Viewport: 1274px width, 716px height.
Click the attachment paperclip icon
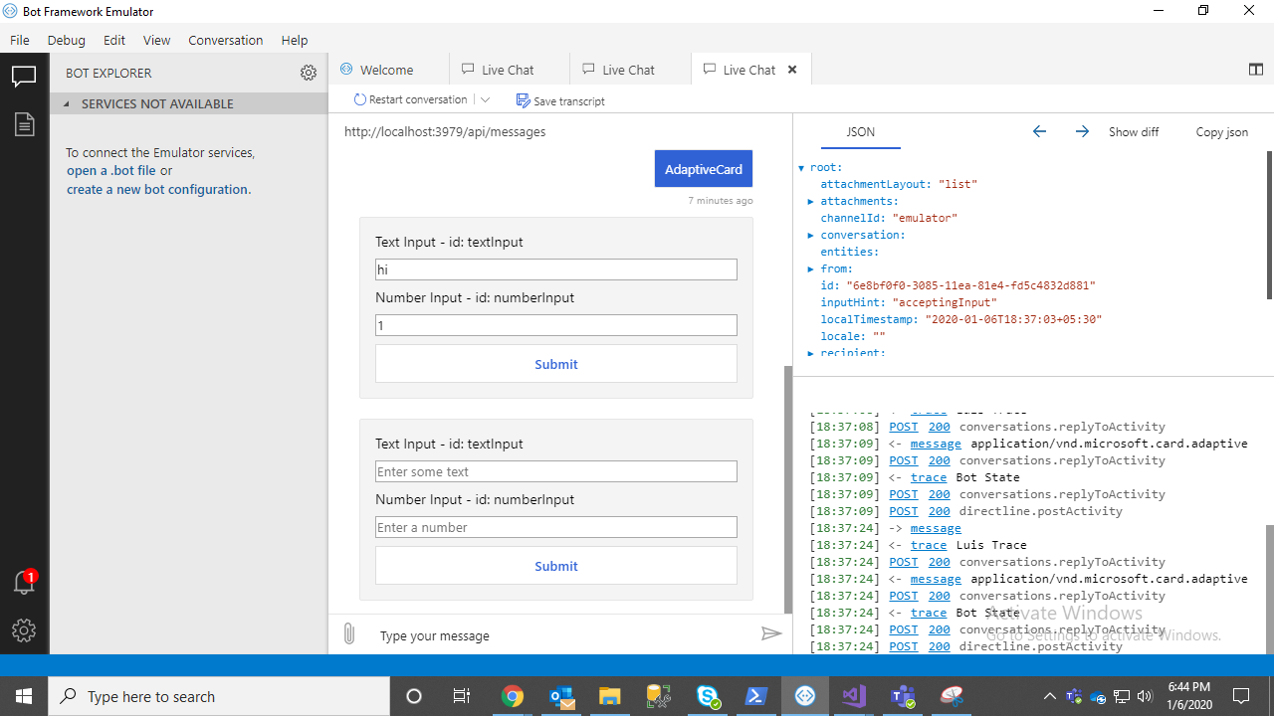coord(349,633)
